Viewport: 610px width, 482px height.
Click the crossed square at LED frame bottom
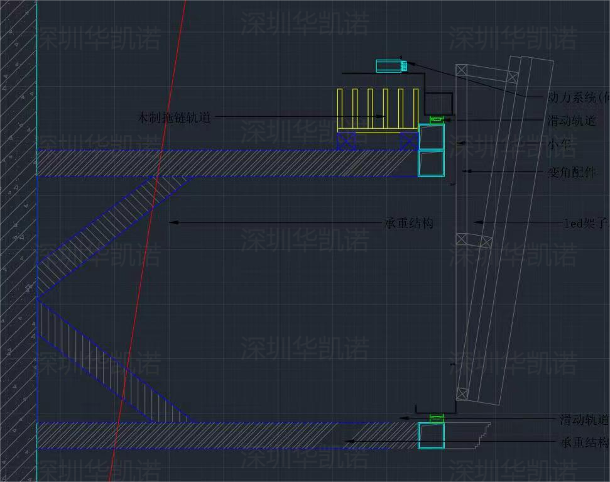462,394
